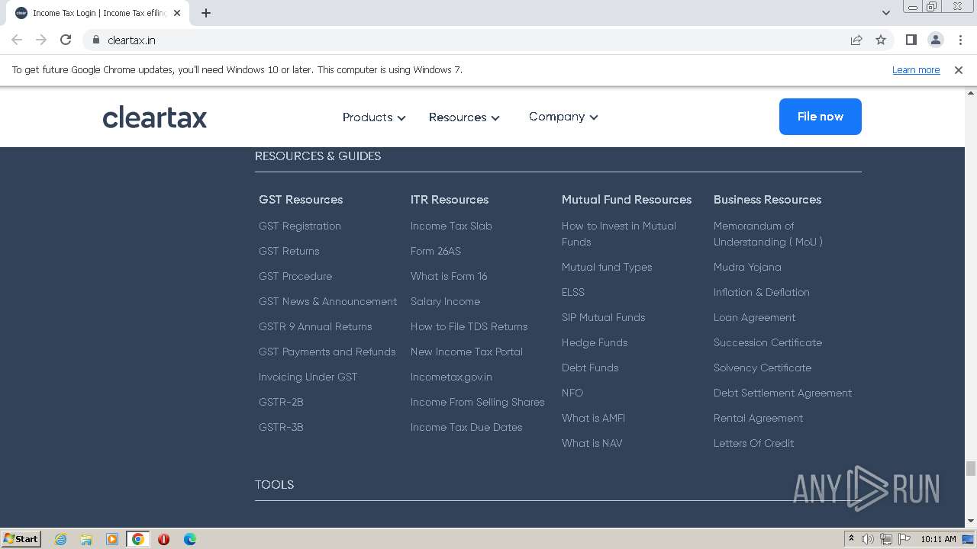Open the media player taskbar icon
This screenshot has width=977, height=549.
pyautogui.click(x=112, y=539)
